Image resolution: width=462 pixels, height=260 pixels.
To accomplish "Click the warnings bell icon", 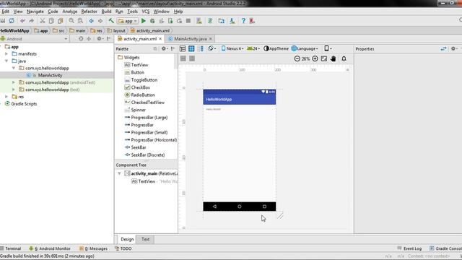I will (344, 58).
